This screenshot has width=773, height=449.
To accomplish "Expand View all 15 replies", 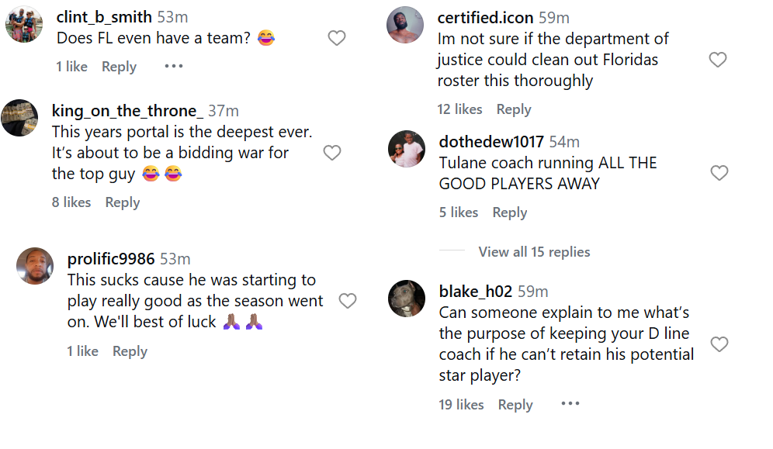I will [x=534, y=252].
